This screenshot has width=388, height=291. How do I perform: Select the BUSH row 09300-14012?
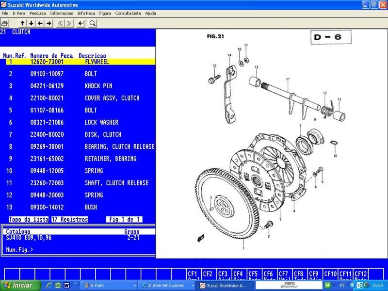[x=81, y=207]
